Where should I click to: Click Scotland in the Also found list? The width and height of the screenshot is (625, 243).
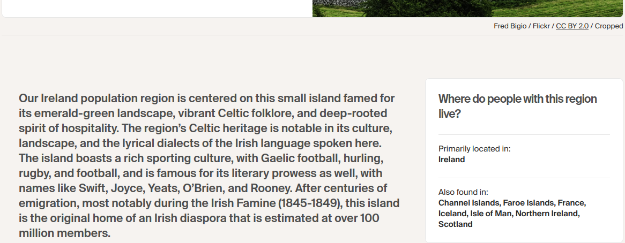tap(455, 224)
